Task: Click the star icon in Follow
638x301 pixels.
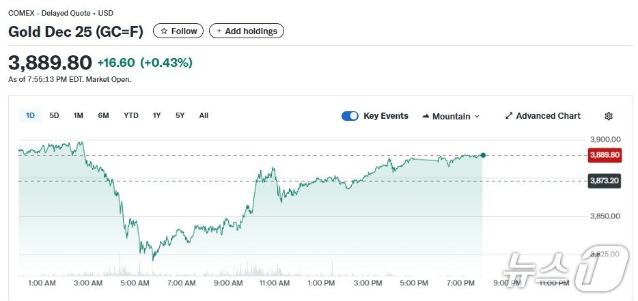Action: click(x=164, y=31)
